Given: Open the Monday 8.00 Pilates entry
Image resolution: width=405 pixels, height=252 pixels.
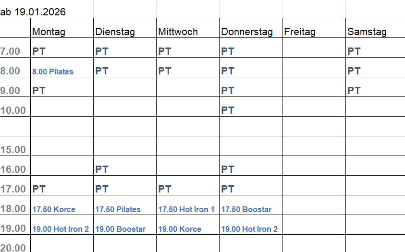Looking at the screenshot, I should click(53, 72).
